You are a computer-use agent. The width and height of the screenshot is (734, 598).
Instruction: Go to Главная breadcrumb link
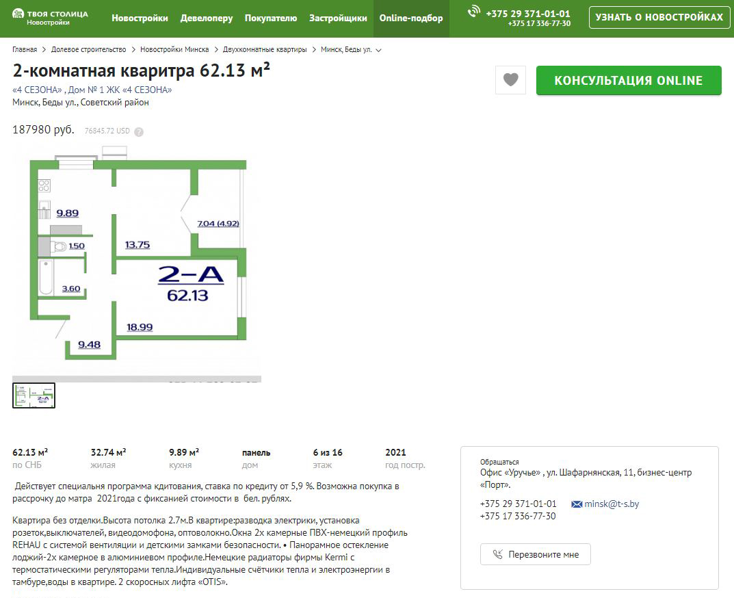pyautogui.click(x=25, y=50)
